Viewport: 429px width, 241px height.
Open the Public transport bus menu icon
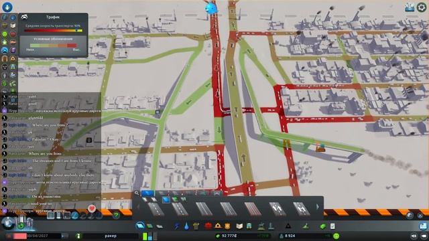point(249,226)
